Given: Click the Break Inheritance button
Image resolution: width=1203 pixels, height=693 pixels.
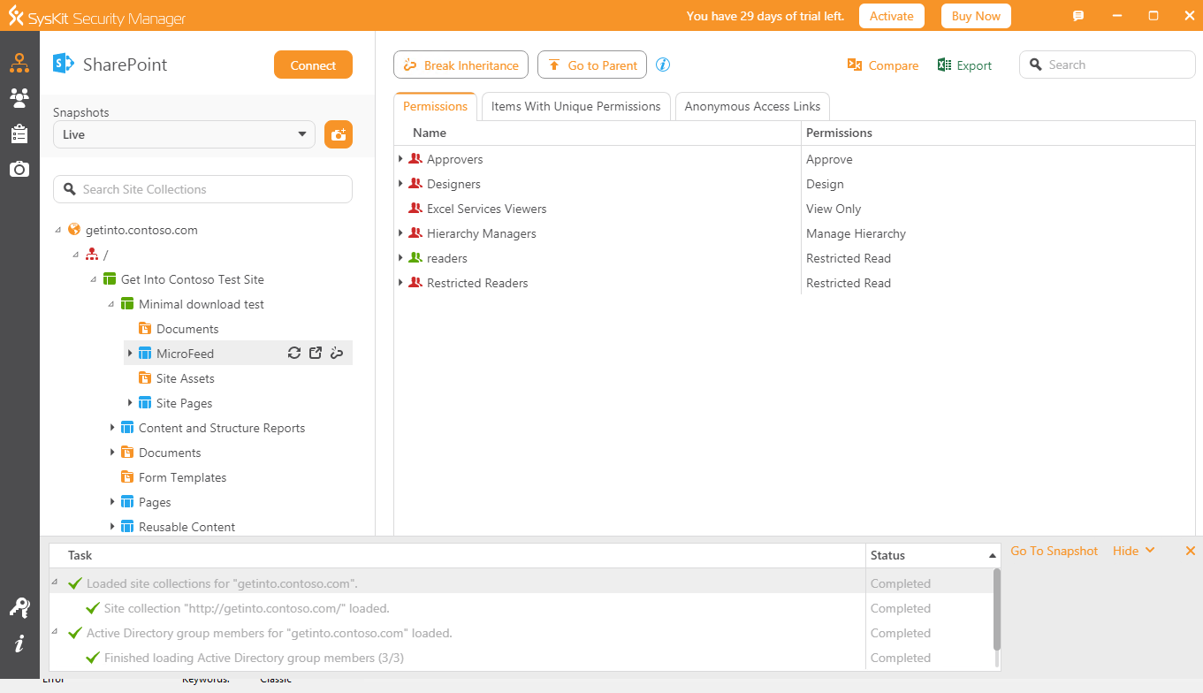Looking at the screenshot, I should tap(461, 65).
